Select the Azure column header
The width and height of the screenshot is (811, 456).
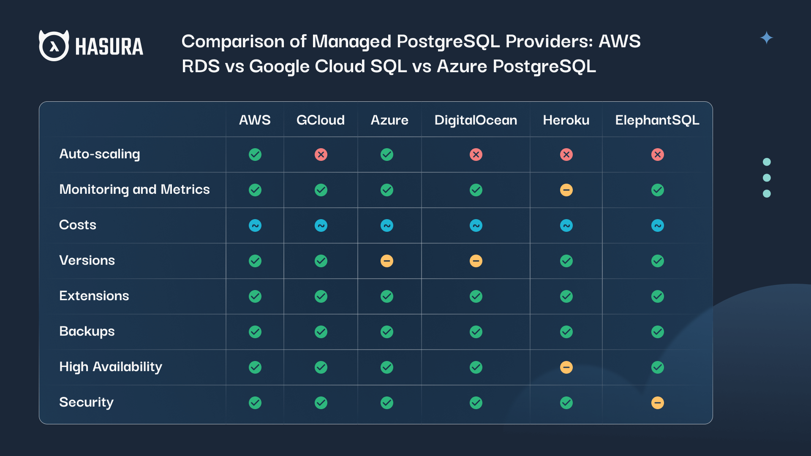point(389,120)
